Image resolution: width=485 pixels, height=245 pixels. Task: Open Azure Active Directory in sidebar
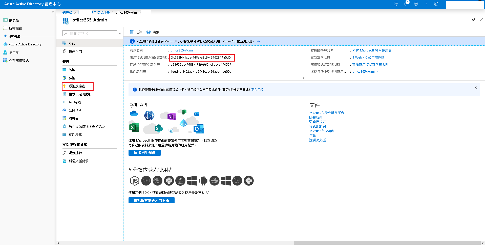(x=25, y=44)
